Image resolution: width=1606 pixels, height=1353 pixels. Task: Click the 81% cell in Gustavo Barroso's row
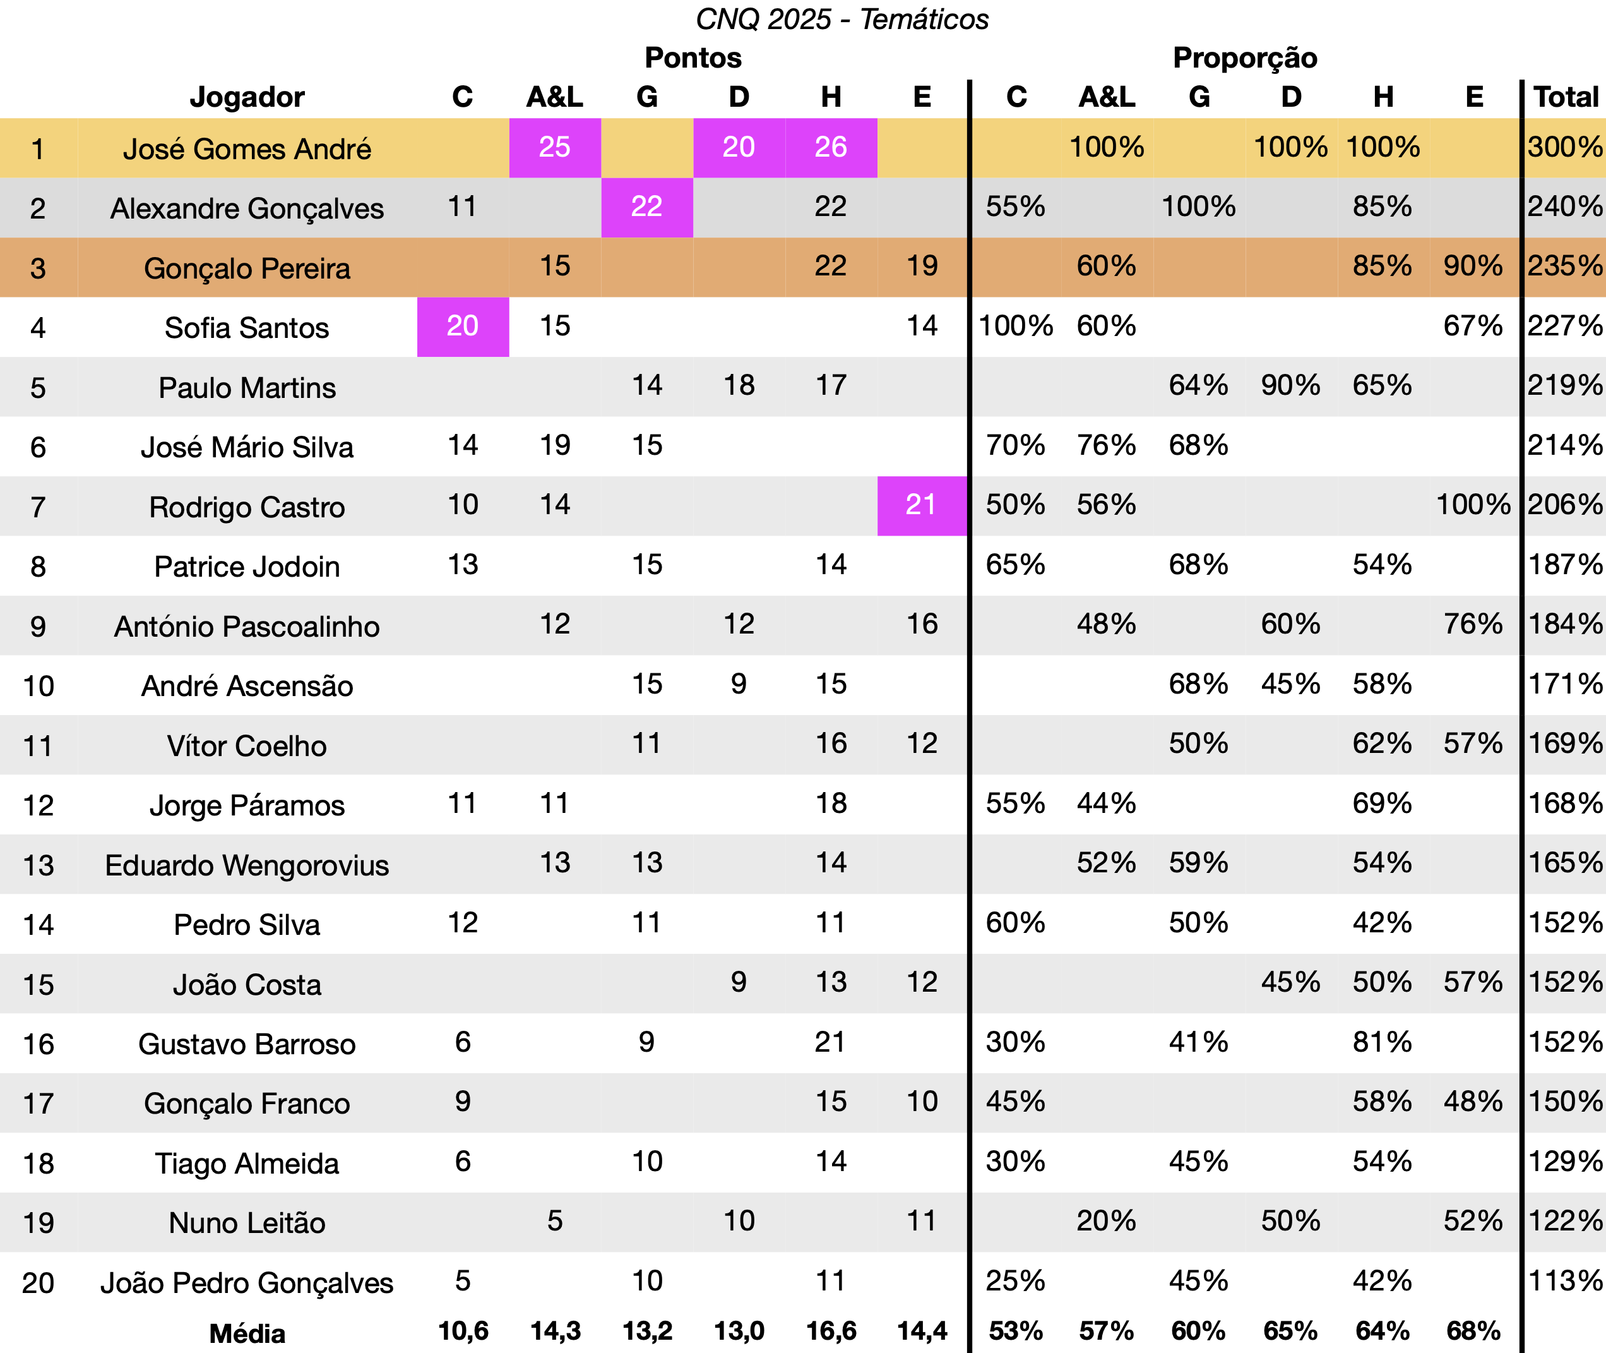pos(1382,1042)
